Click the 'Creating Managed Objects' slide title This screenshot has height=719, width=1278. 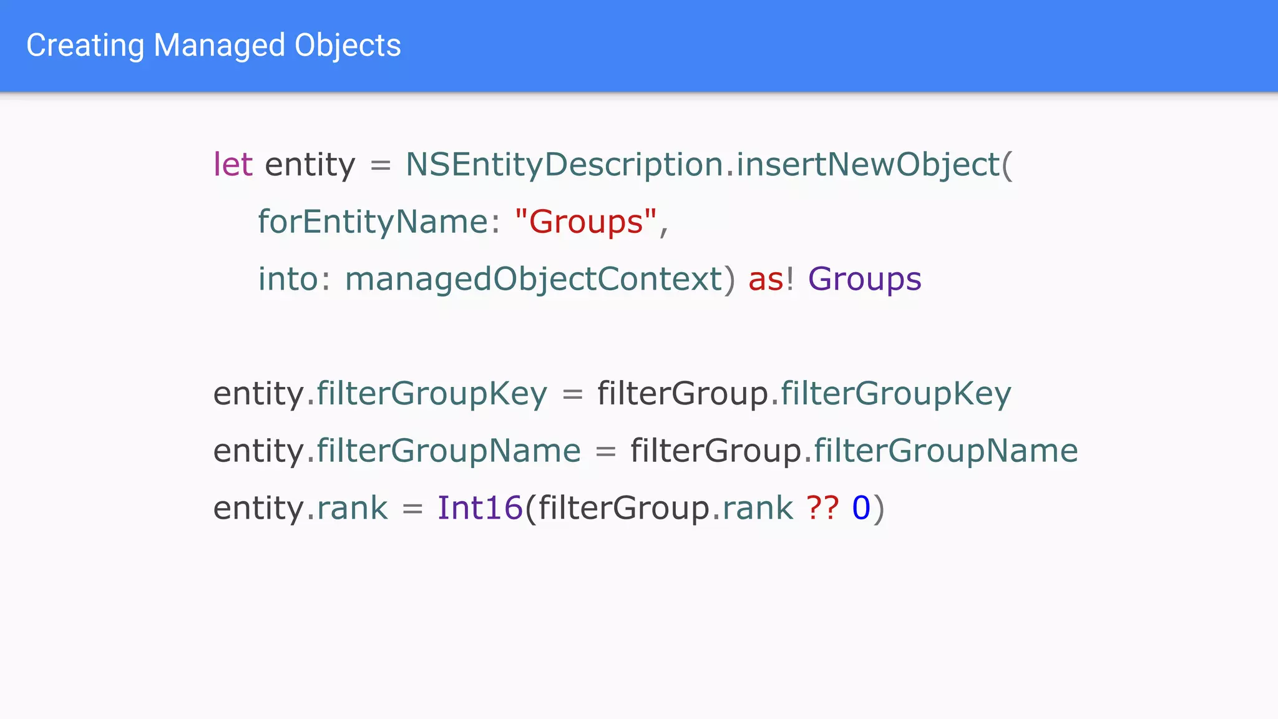point(213,46)
